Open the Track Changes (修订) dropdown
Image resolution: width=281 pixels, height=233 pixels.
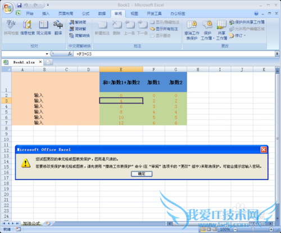238,35
